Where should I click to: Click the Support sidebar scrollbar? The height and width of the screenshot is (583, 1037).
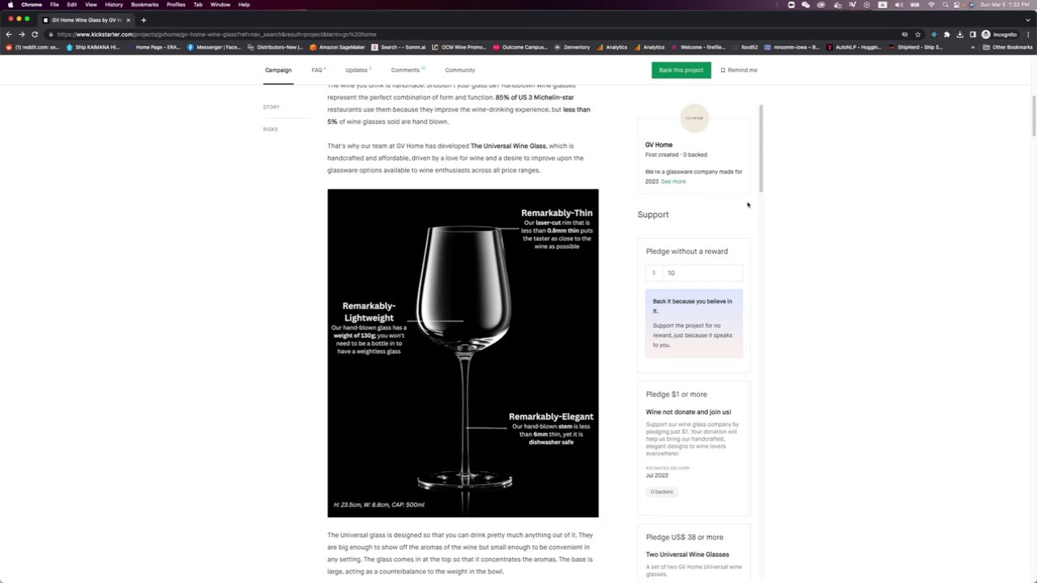pyautogui.click(x=762, y=148)
